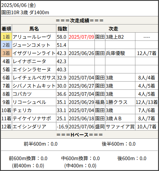Screen dimensions: 159x171
Task: Select horse name レイチェルペガサス
Action: 34,78
